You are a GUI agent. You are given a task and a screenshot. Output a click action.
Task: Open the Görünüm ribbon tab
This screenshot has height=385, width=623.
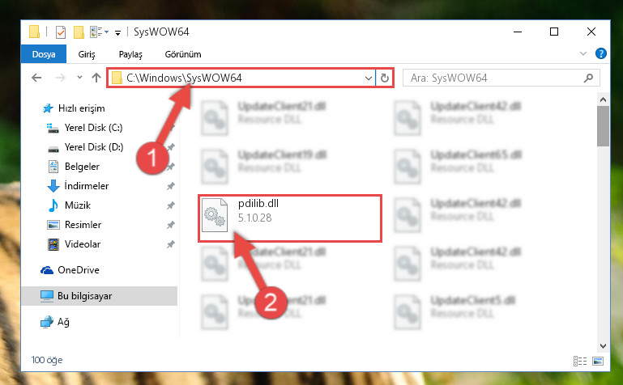point(183,54)
